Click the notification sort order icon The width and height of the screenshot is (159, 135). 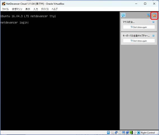click(x=149, y=15)
